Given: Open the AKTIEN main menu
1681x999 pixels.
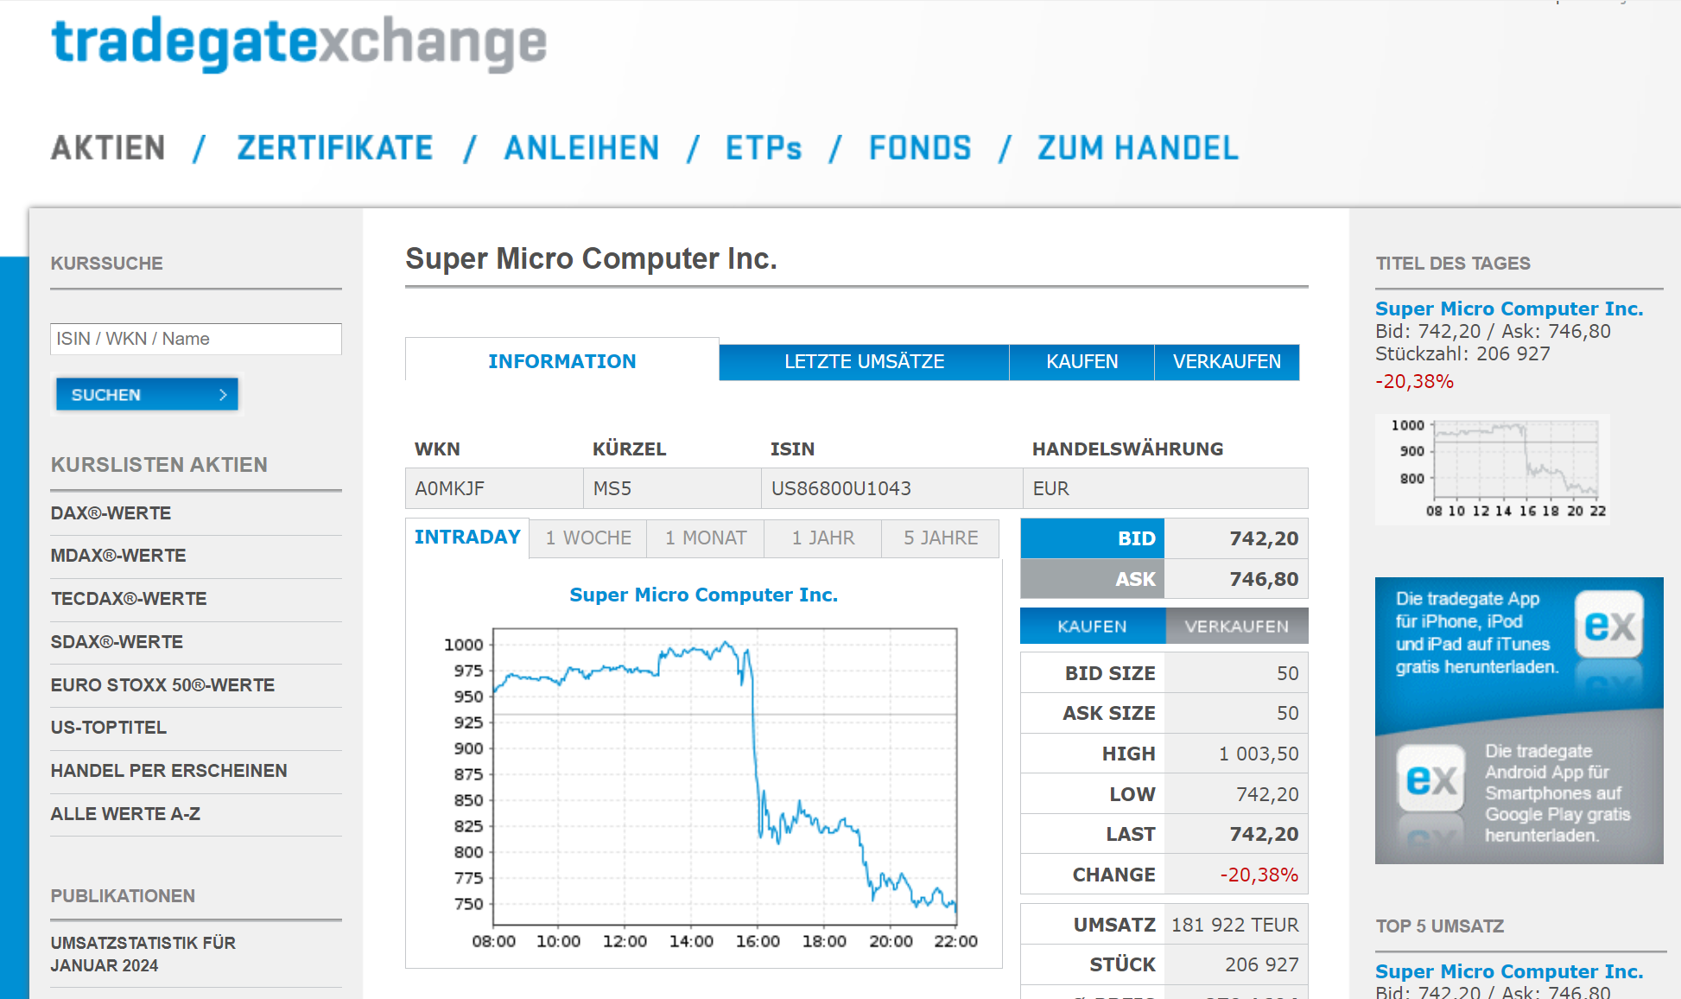Looking at the screenshot, I should click(108, 148).
